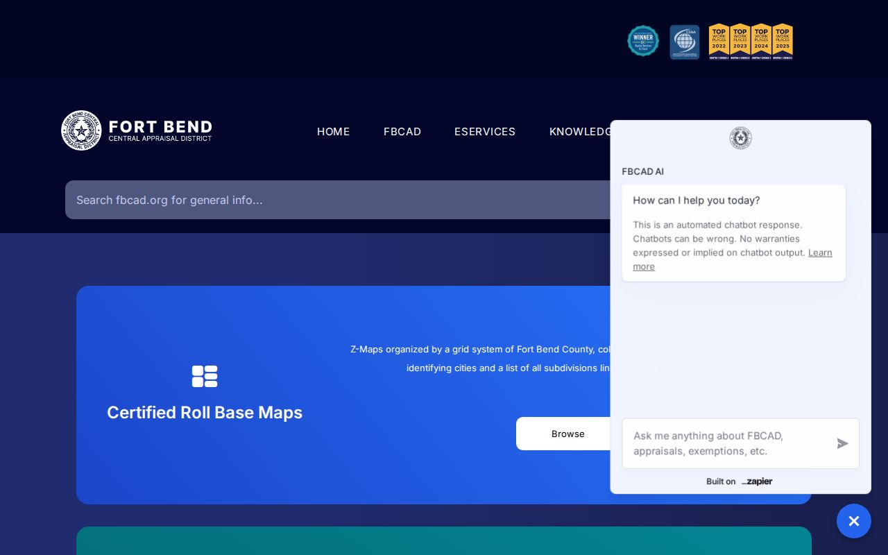Open the FBCAD menu item
This screenshot has height=555, width=888.
click(402, 132)
